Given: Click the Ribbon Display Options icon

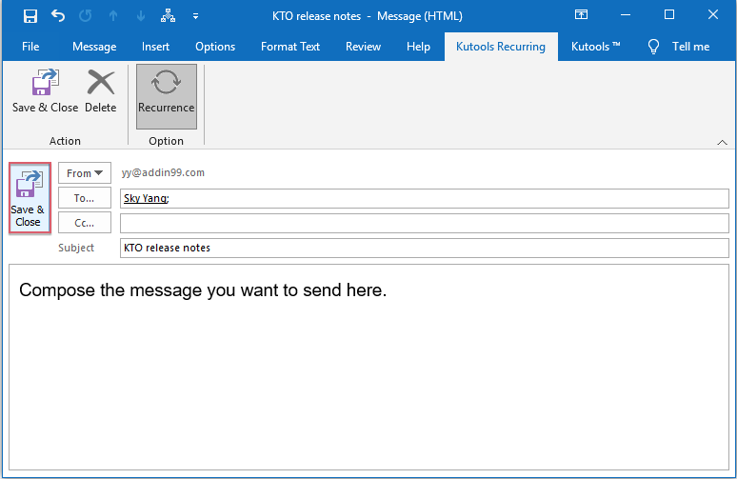Looking at the screenshot, I should coord(581,15).
